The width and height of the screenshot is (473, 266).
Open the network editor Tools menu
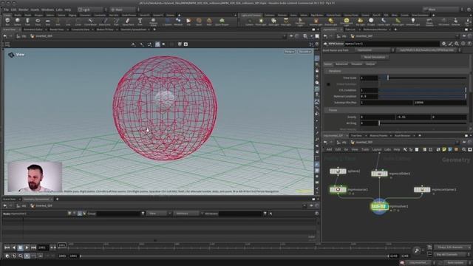365,149
